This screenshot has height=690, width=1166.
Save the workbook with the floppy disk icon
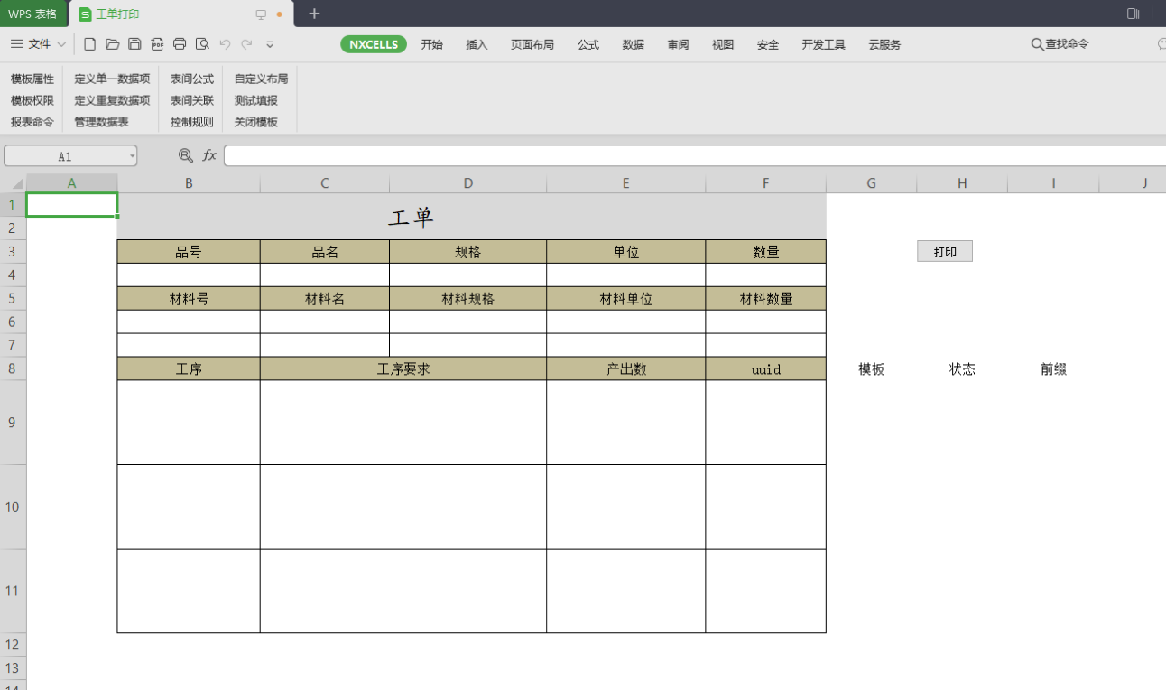[x=134, y=44]
